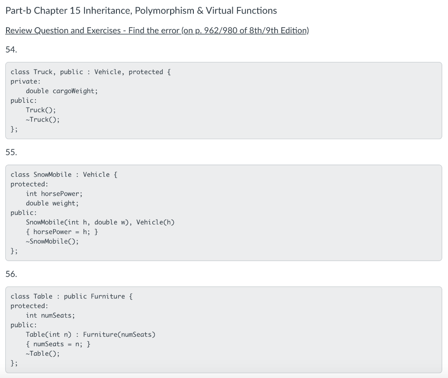Screen dimensions: 448x378
Task: Click question number 55 label
Action: tap(9, 152)
